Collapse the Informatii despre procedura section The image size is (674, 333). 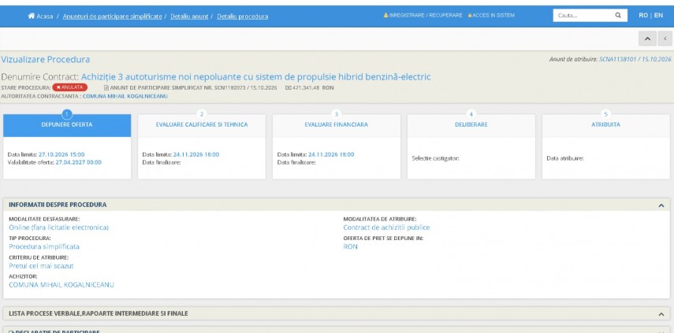(x=661, y=205)
